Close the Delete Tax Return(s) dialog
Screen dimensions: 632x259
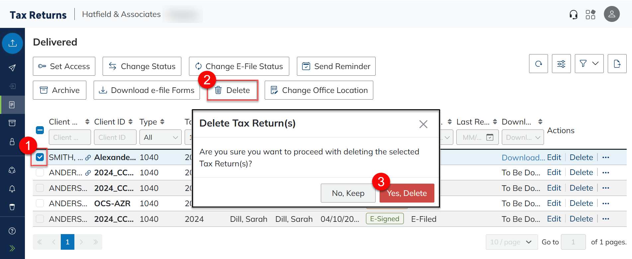coord(423,124)
